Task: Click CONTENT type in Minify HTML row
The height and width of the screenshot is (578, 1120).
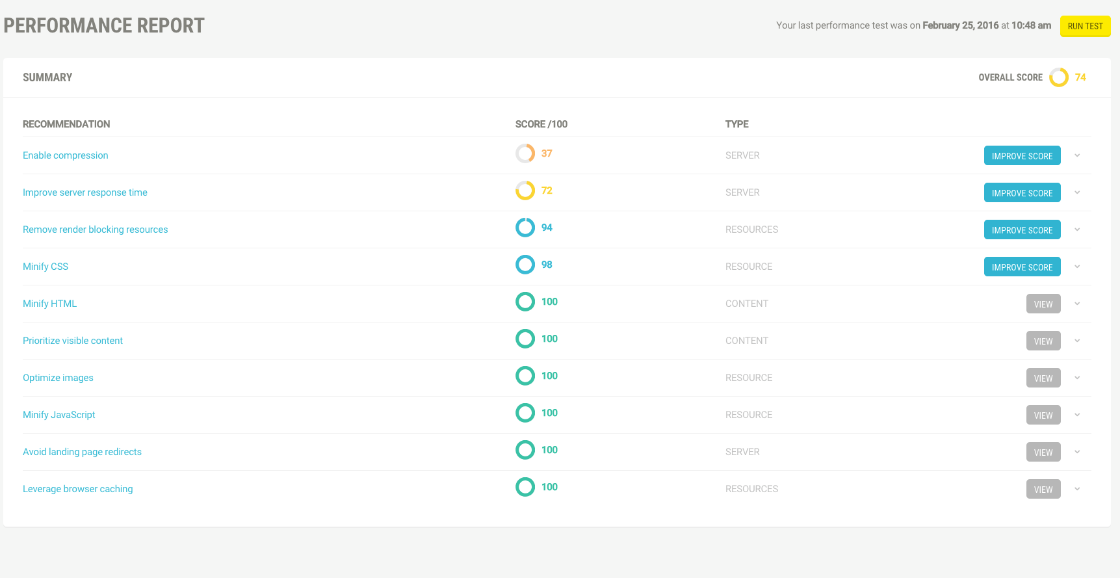Action: (x=747, y=304)
